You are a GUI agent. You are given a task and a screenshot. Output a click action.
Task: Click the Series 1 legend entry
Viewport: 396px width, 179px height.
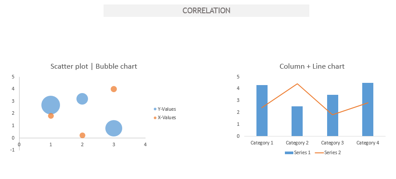[x=298, y=152]
